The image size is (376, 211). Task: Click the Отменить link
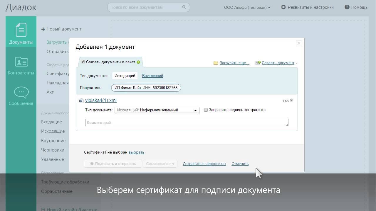[240, 164]
